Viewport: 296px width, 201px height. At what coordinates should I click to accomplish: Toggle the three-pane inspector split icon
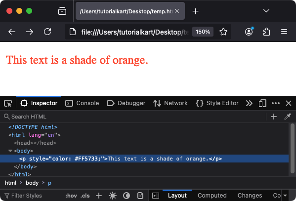(x=156, y=196)
